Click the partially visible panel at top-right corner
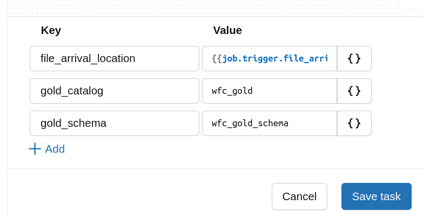Viewport: 423px width, 218px height. pos(410,4)
